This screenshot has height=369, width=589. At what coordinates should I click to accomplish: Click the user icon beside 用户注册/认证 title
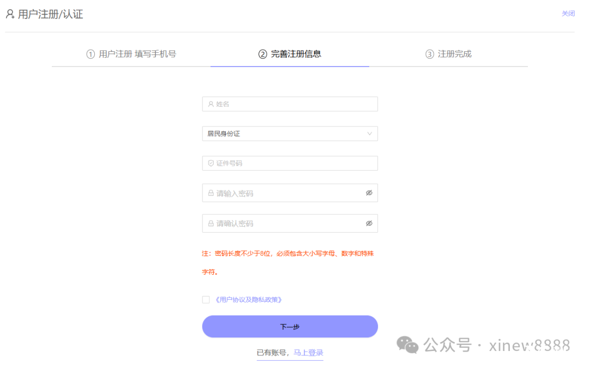pos(10,14)
